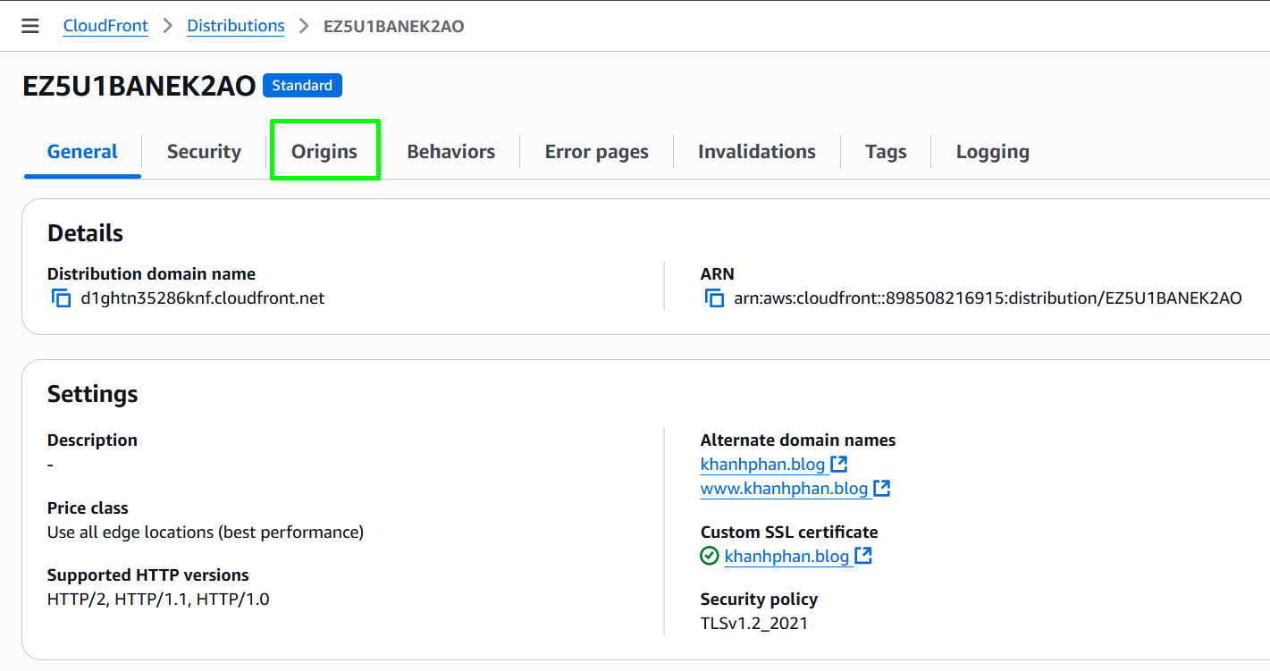Open the Invalidations tab
Screen dimensions: 1270x671
pos(757,152)
